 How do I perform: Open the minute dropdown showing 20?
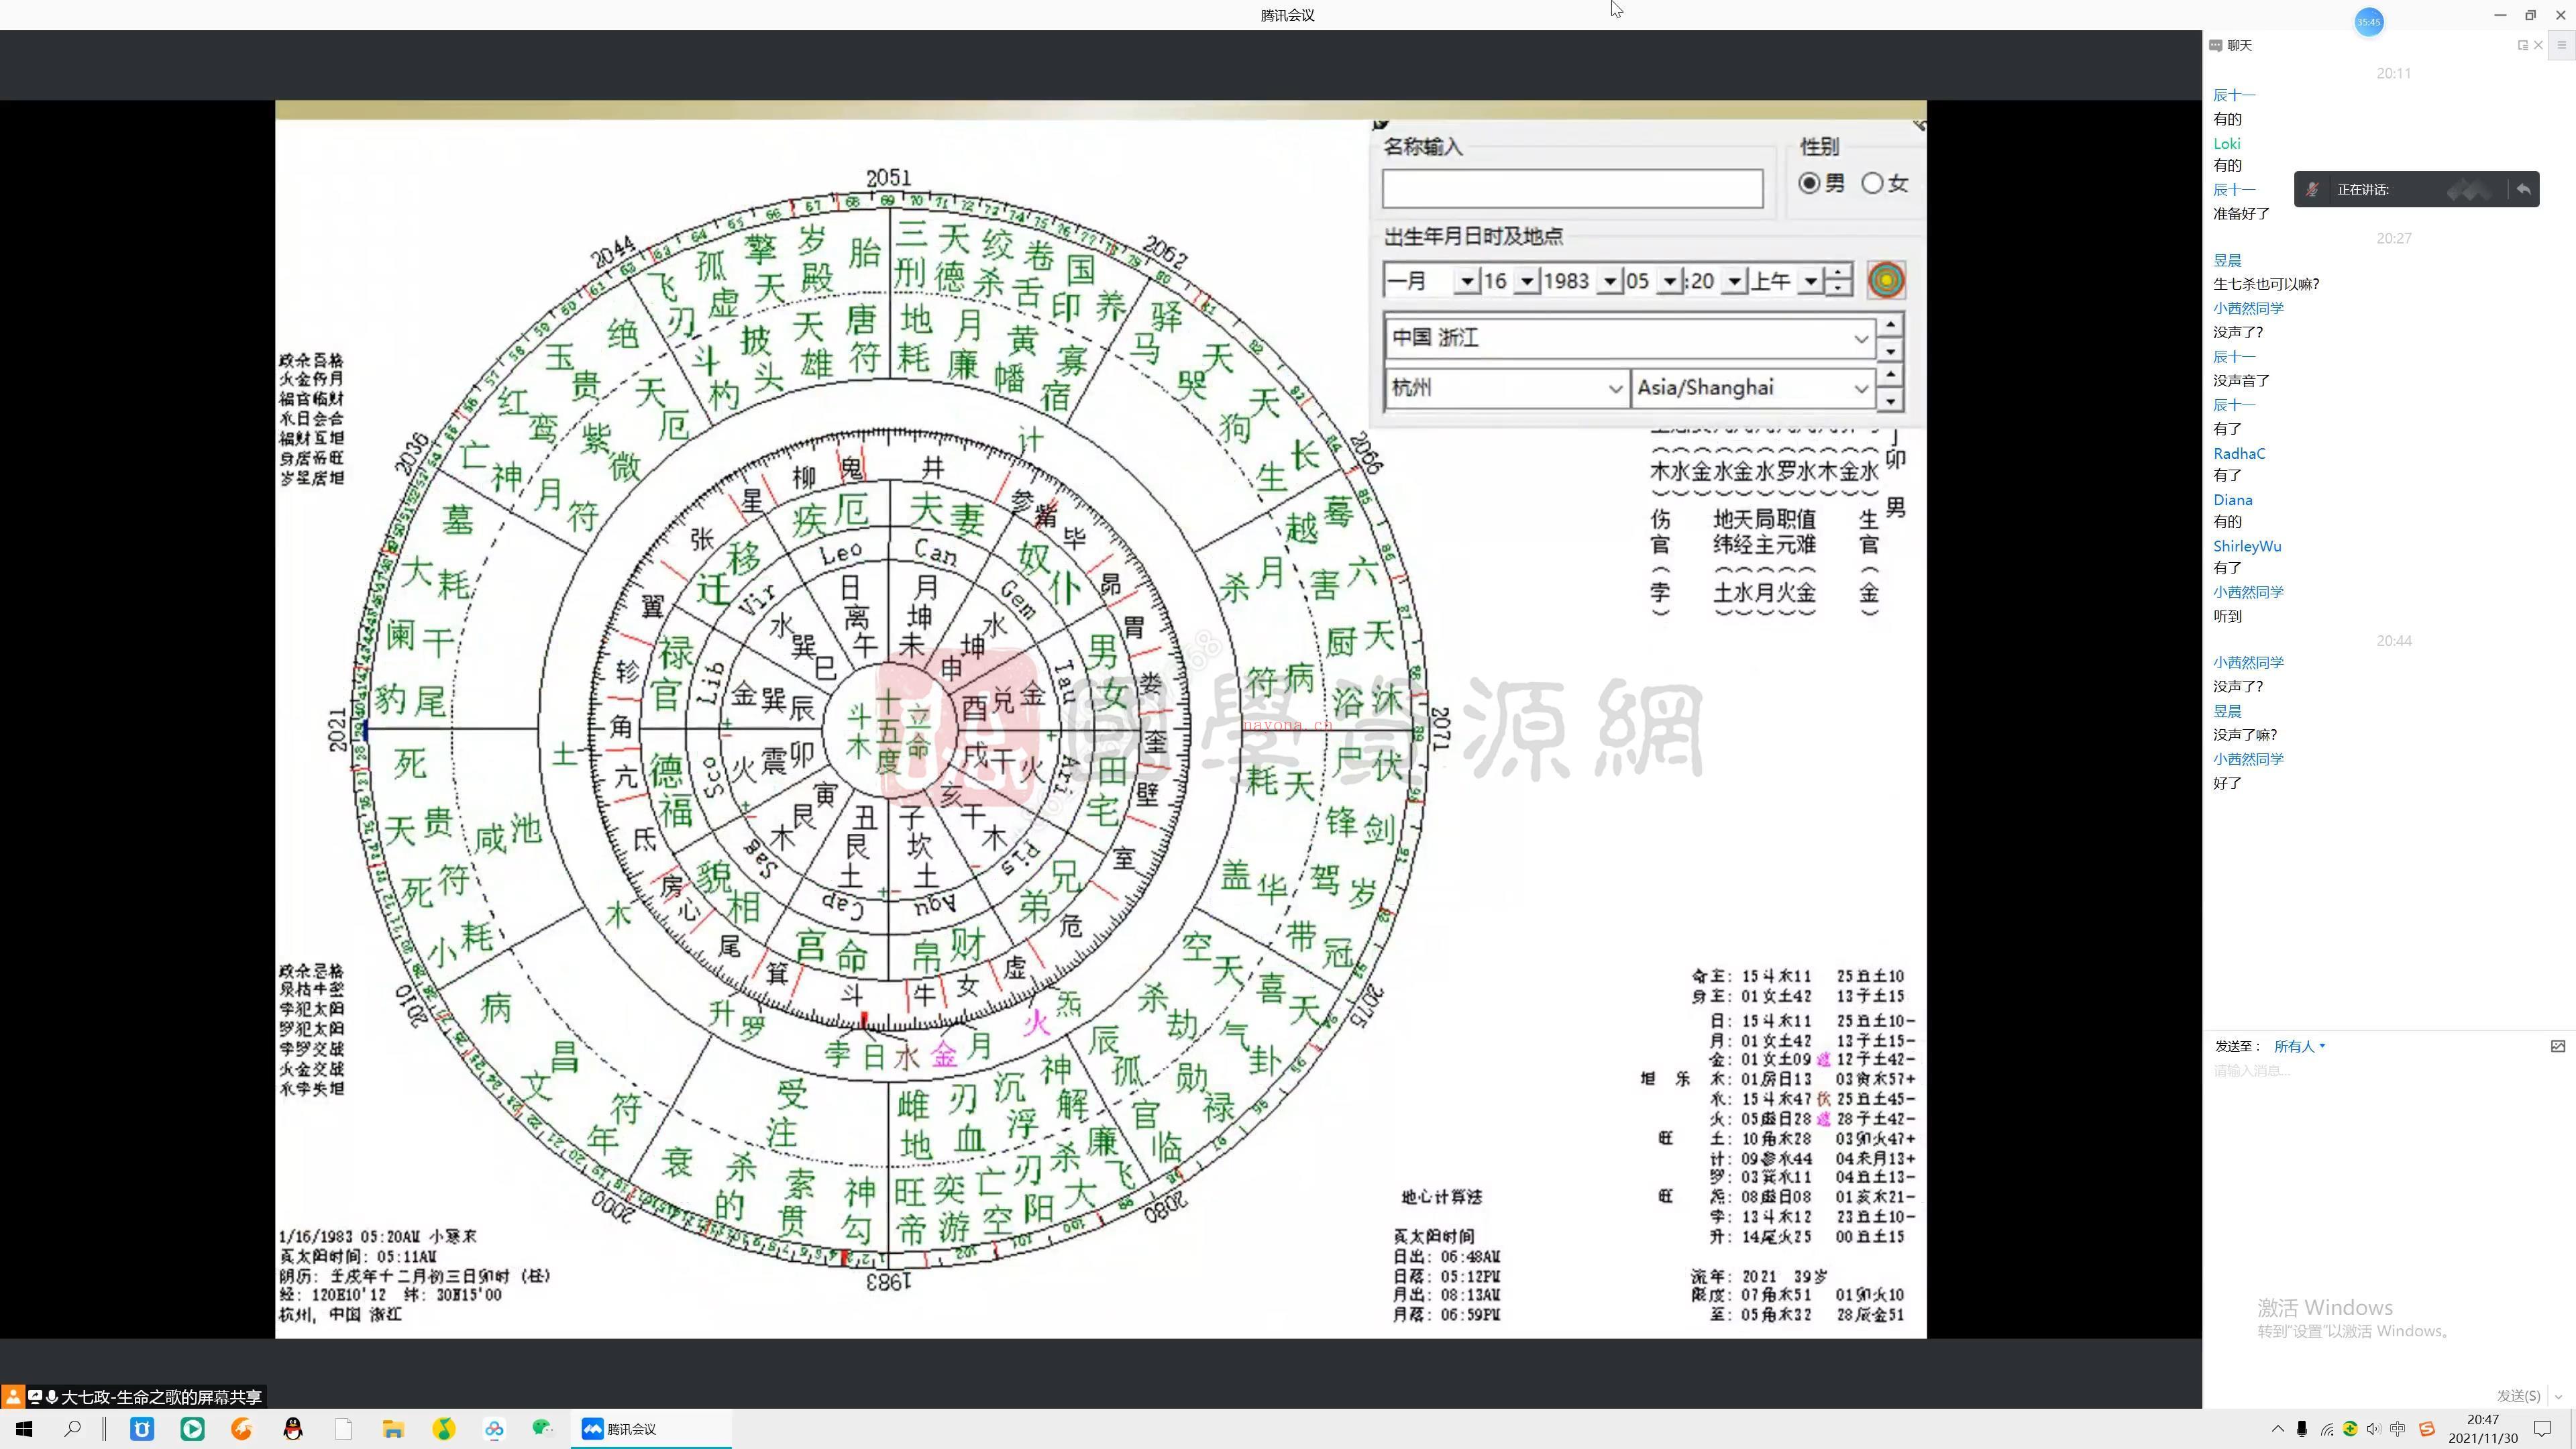1735,281
